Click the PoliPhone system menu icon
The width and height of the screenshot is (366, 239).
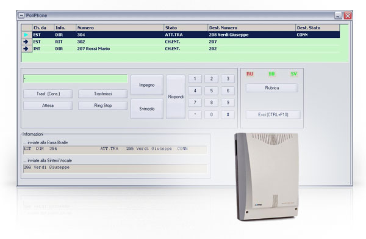21,15
